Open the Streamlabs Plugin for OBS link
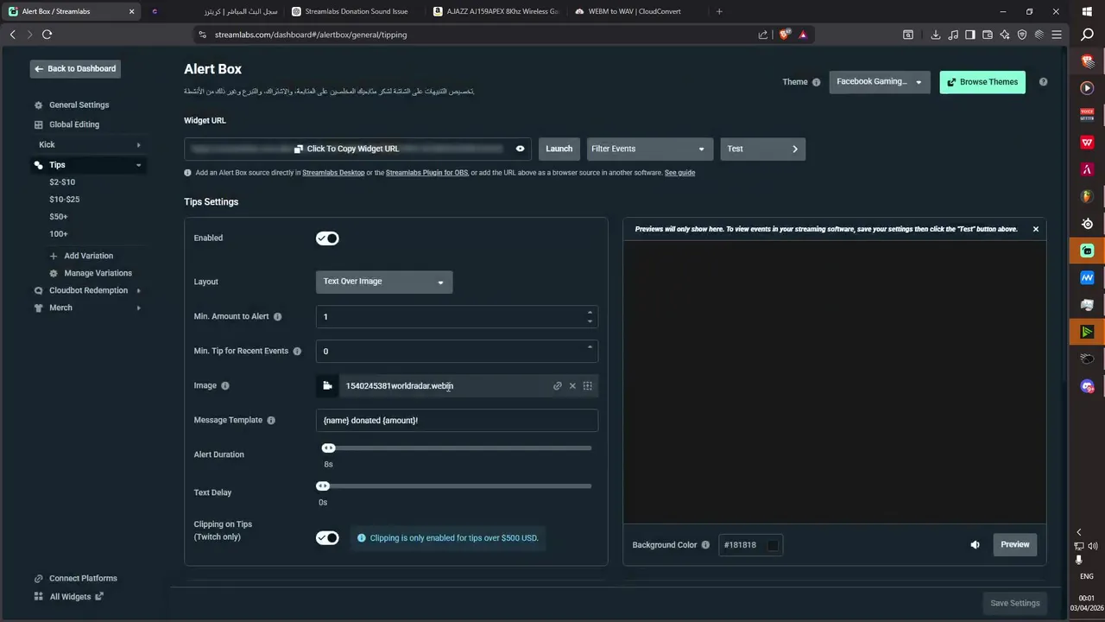The width and height of the screenshot is (1105, 622). pyautogui.click(x=426, y=173)
